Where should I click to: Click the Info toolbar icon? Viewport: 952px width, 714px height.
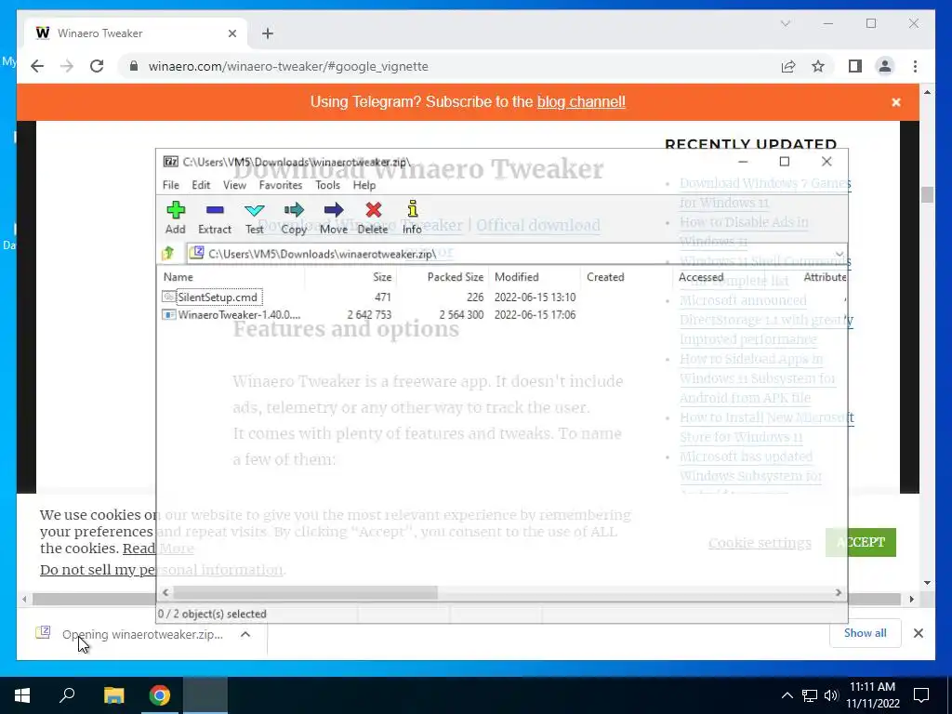point(412,218)
